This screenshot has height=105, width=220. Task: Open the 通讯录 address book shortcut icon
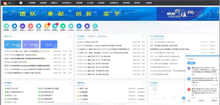[39, 26]
